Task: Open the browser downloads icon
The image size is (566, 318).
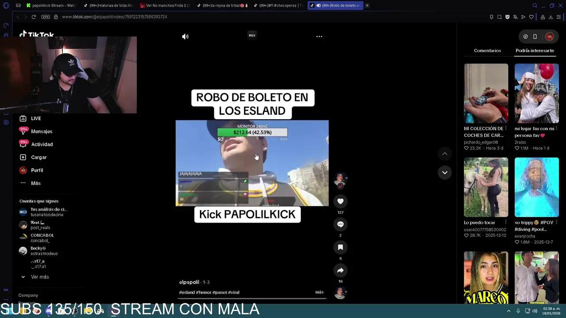Action: coord(551,17)
